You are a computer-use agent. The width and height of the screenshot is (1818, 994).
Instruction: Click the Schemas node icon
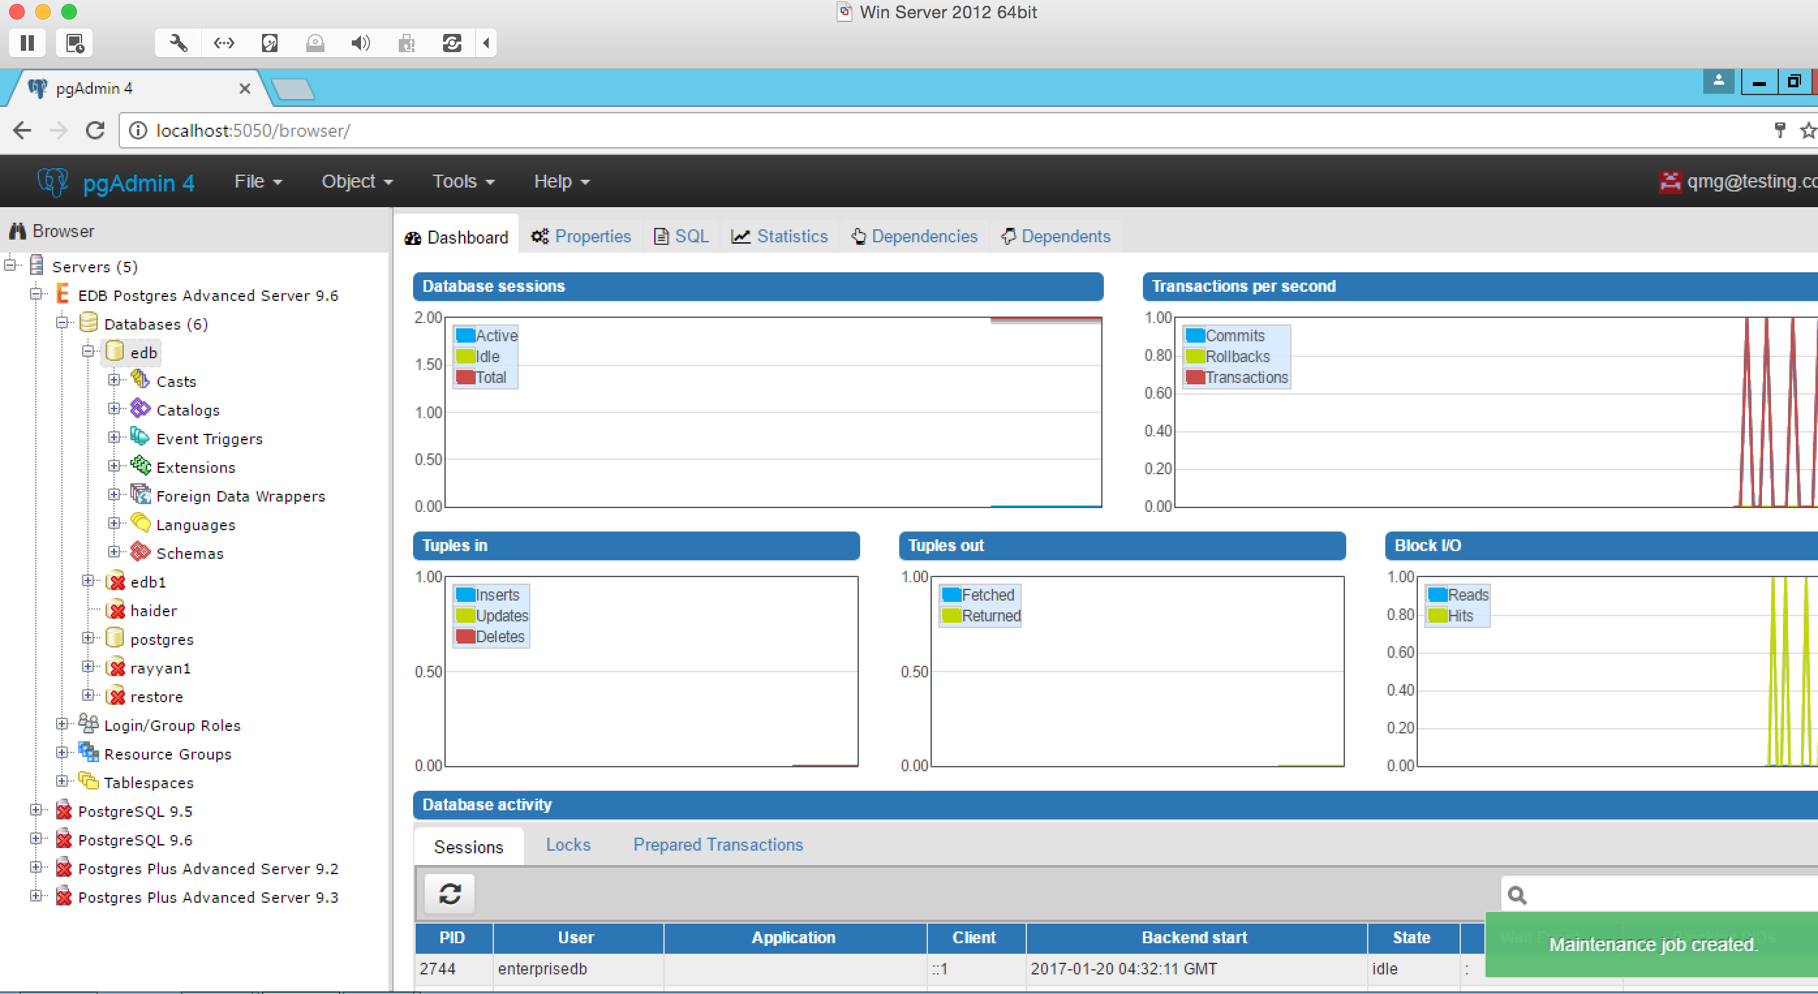pyautogui.click(x=141, y=552)
